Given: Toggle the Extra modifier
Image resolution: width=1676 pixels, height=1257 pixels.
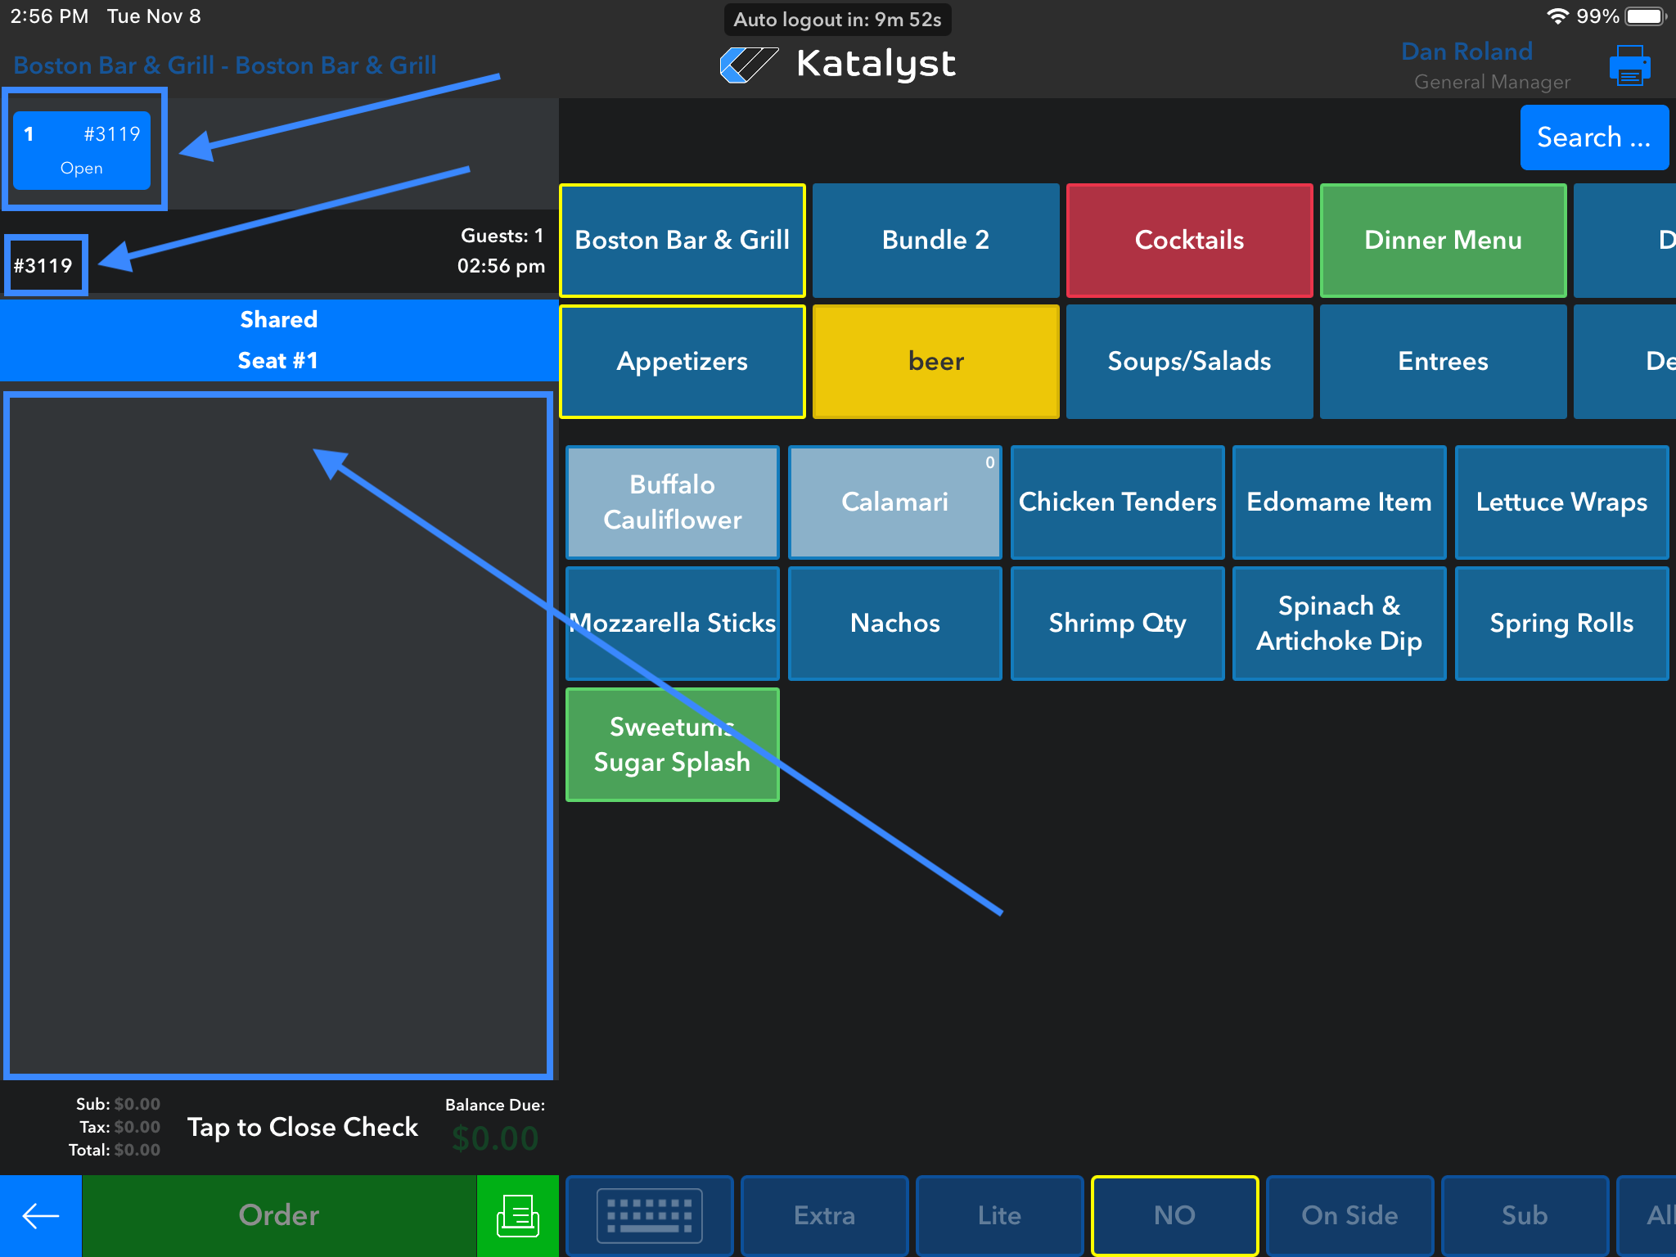Looking at the screenshot, I should pyautogui.click(x=824, y=1215).
